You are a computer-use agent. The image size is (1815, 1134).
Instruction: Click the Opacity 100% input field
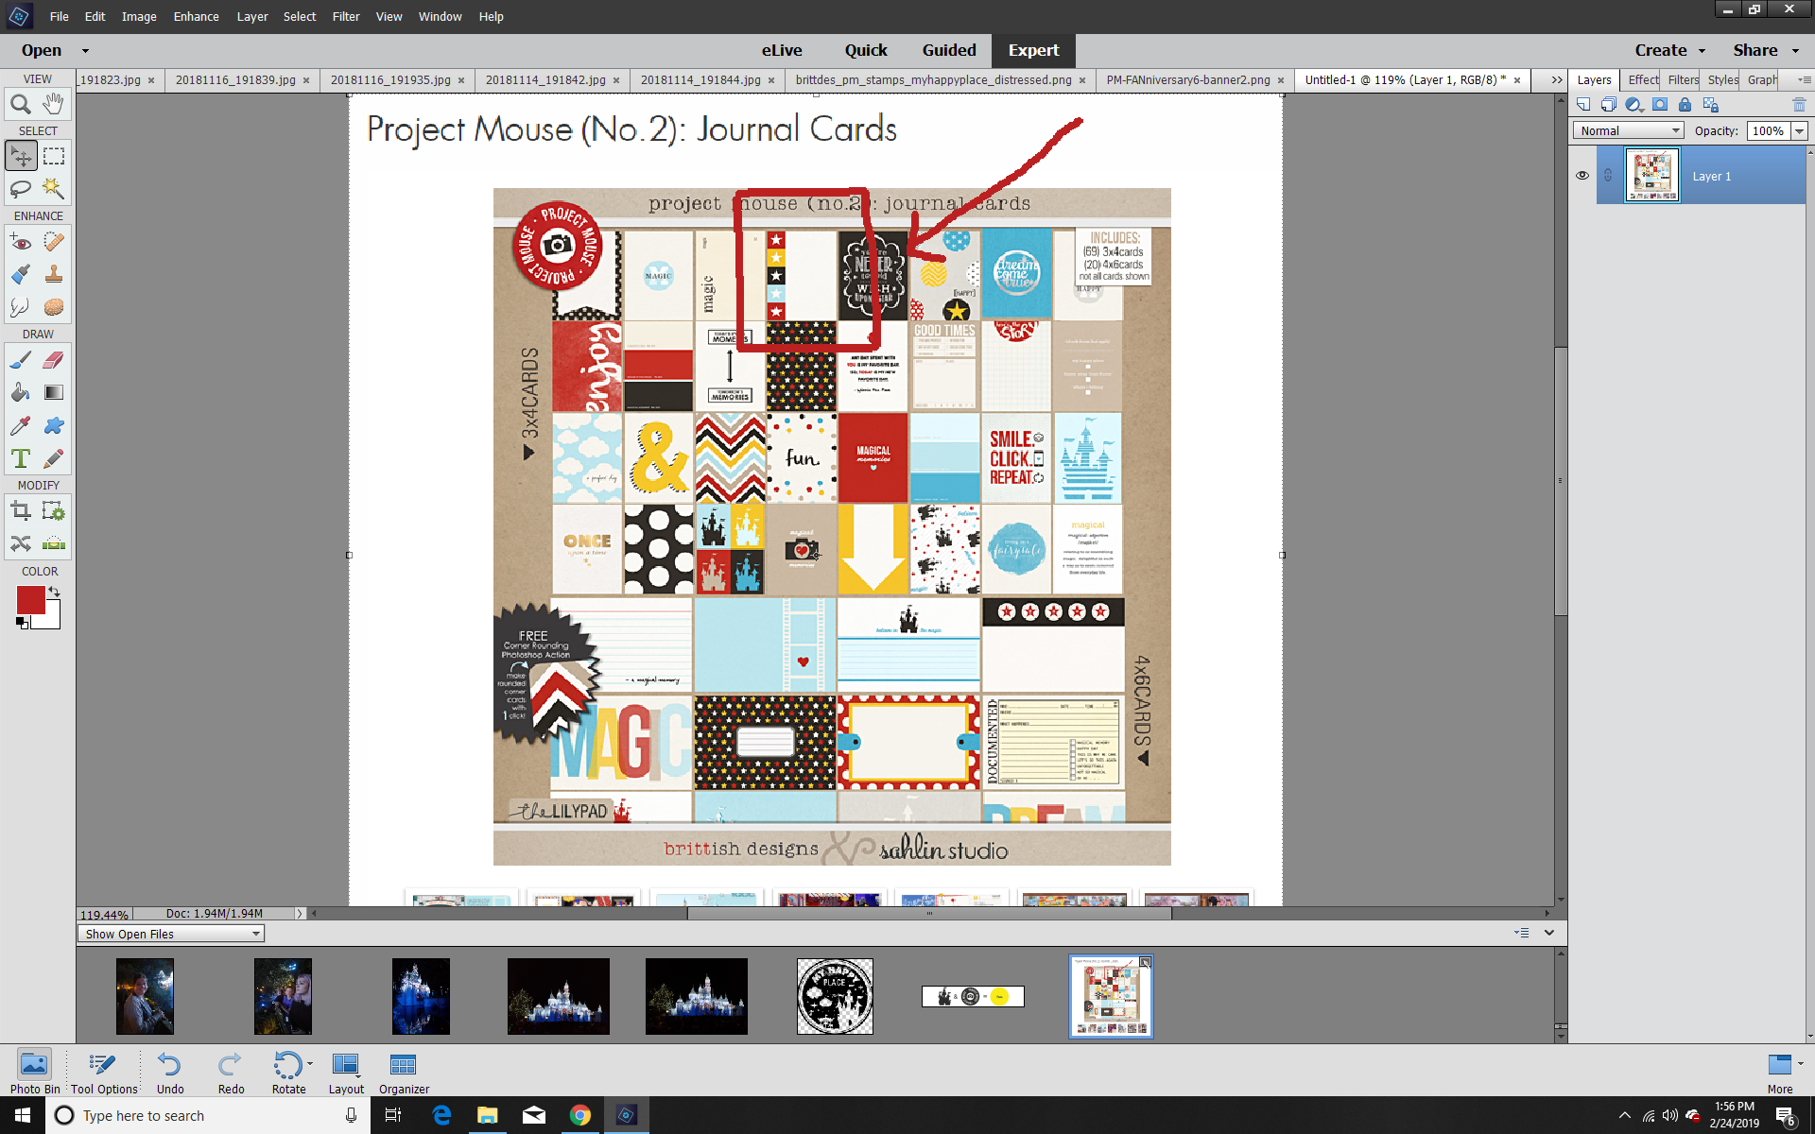tap(1768, 130)
